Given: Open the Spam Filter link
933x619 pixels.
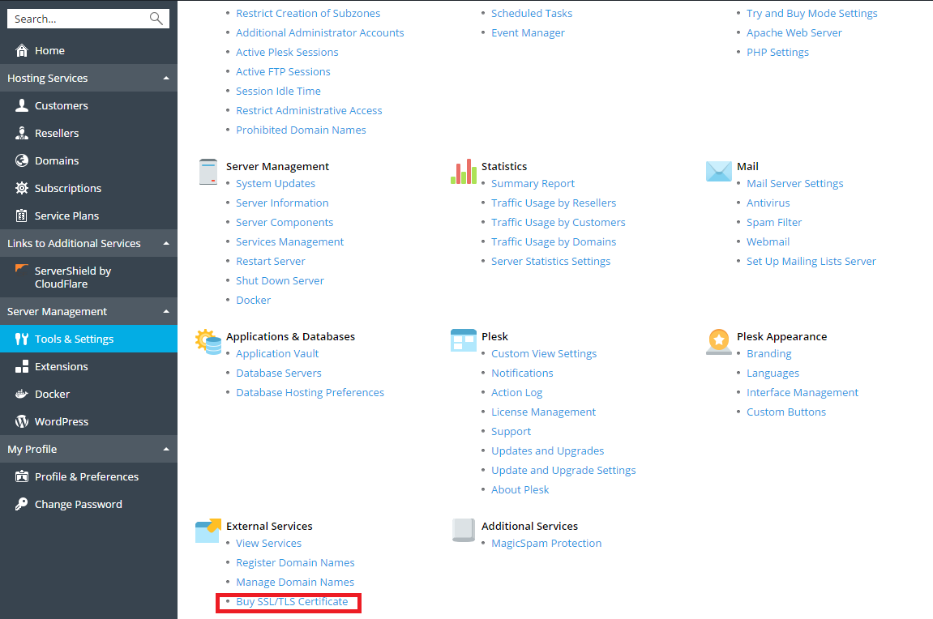Looking at the screenshot, I should click(776, 223).
